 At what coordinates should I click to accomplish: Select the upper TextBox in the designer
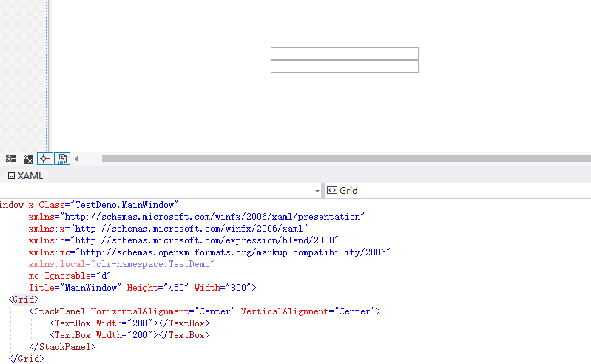pos(345,53)
